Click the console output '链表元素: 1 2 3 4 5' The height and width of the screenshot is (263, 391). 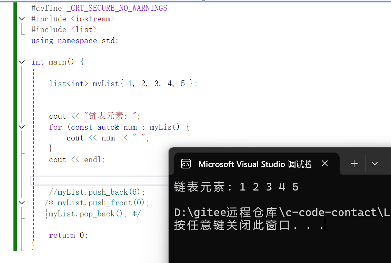click(x=236, y=187)
